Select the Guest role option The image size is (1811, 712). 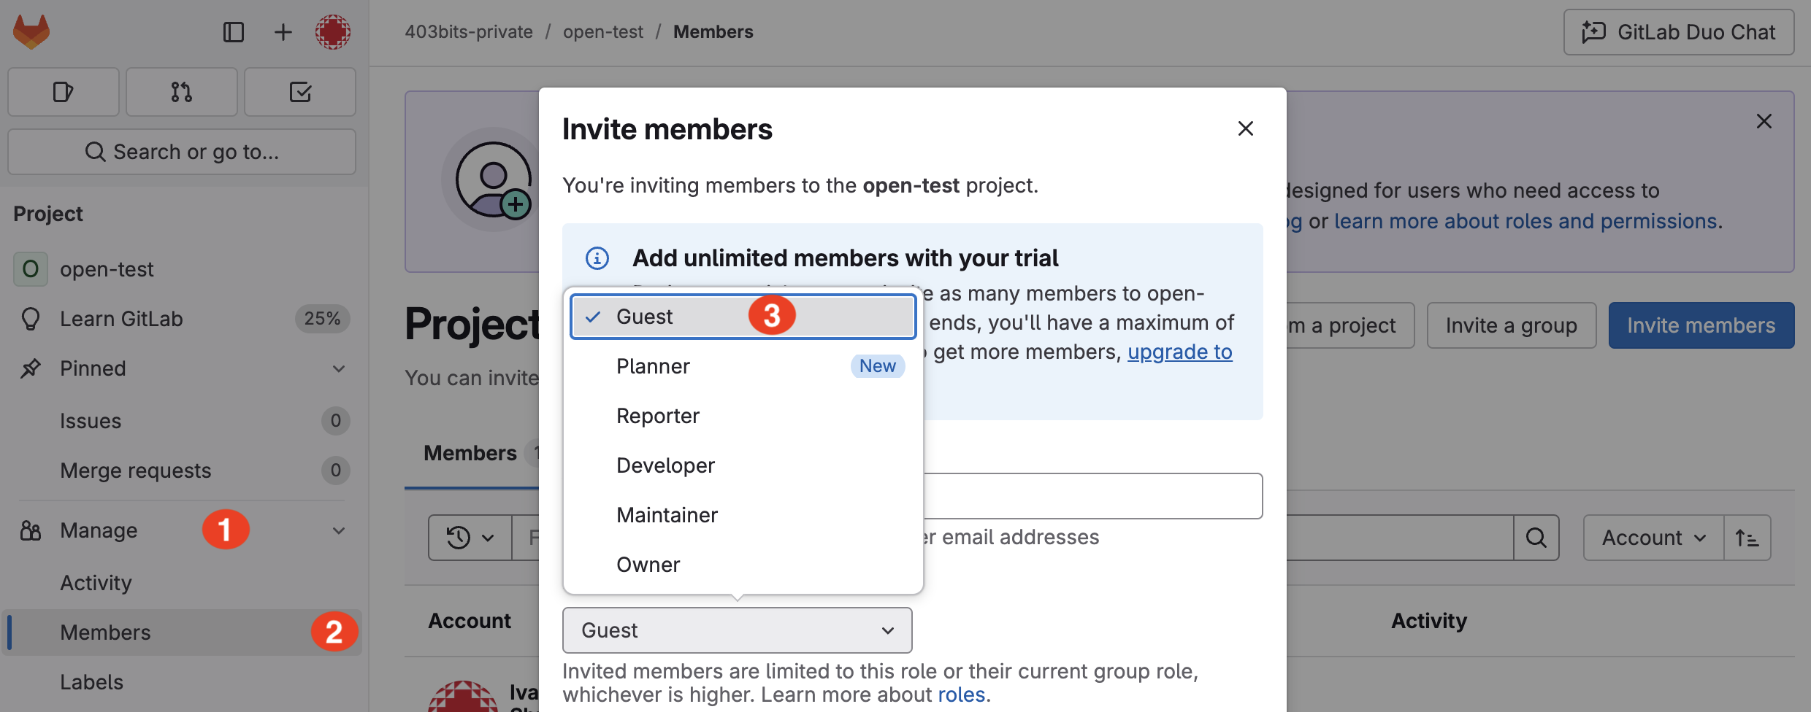coord(743,317)
